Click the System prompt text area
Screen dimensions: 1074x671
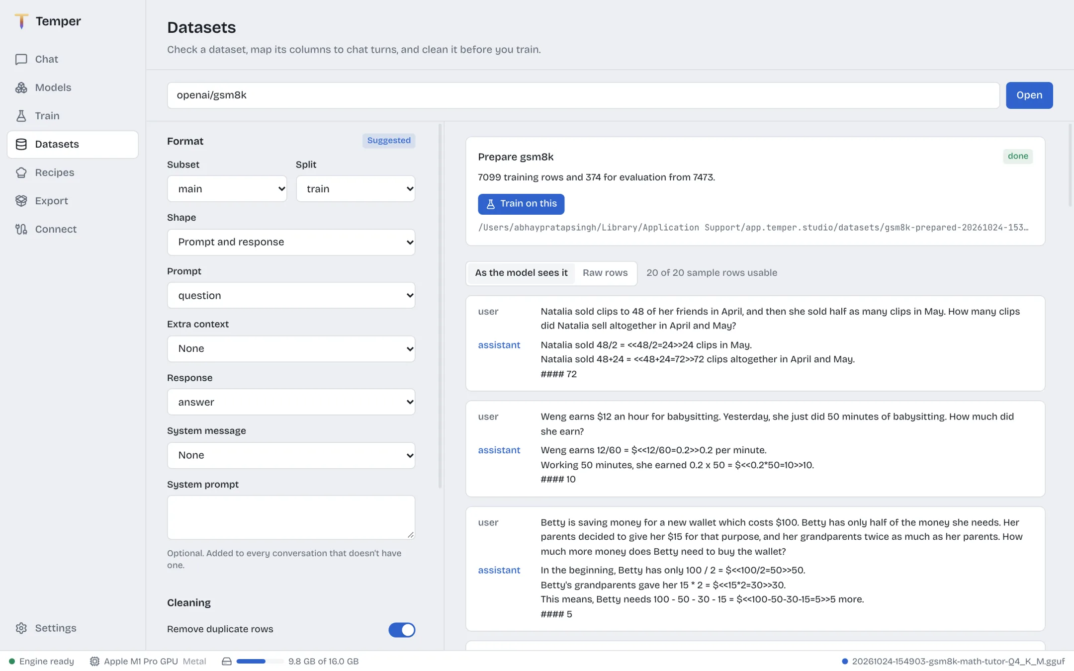point(291,517)
